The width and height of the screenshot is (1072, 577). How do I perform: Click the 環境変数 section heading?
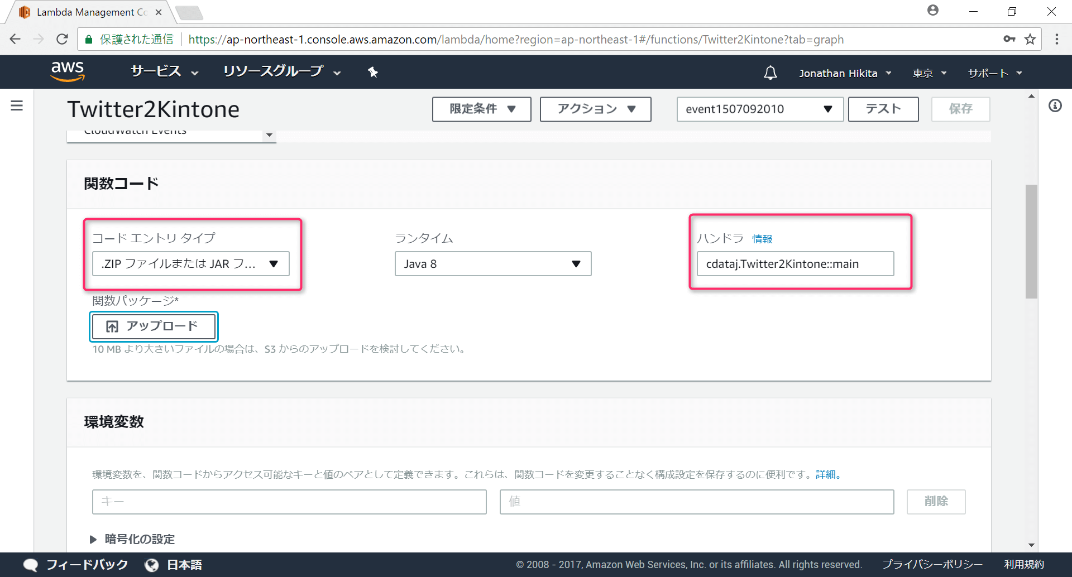[x=114, y=422]
